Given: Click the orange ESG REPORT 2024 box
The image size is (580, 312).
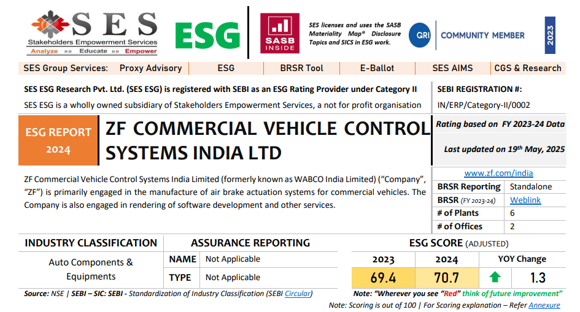Looking at the screenshot, I should coord(58,140).
